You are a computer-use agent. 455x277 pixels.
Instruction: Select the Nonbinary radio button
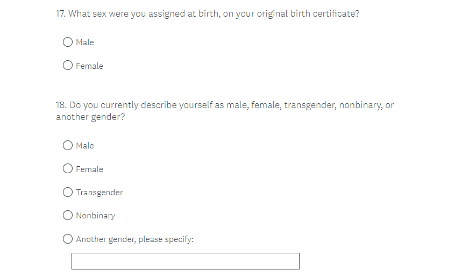pyautogui.click(x=68, y=215)
